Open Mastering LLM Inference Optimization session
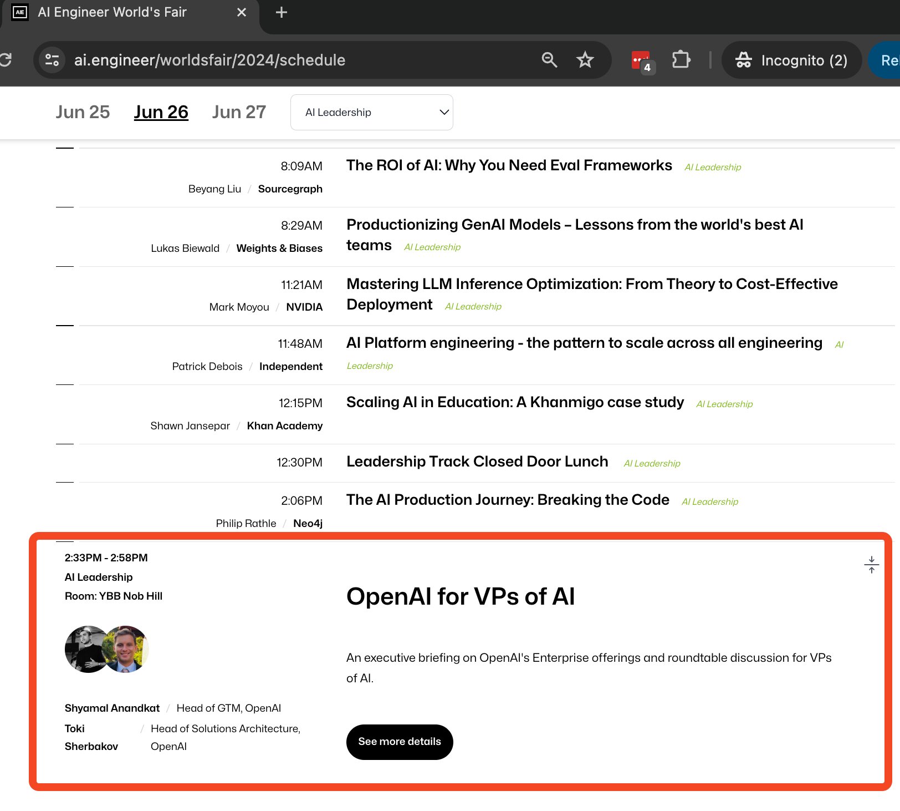The image size is (900, 811). (592, 294)
